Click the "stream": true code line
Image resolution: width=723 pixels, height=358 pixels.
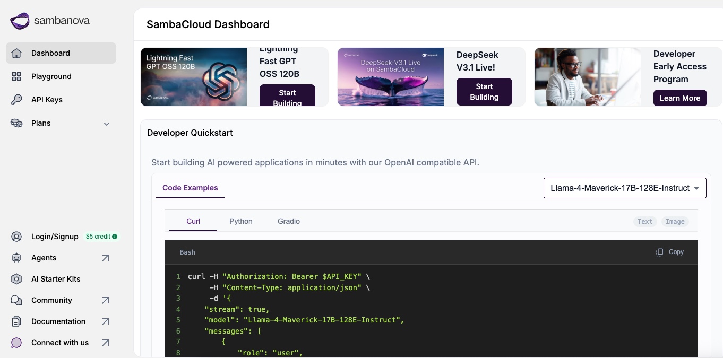[x=237, y=309]
